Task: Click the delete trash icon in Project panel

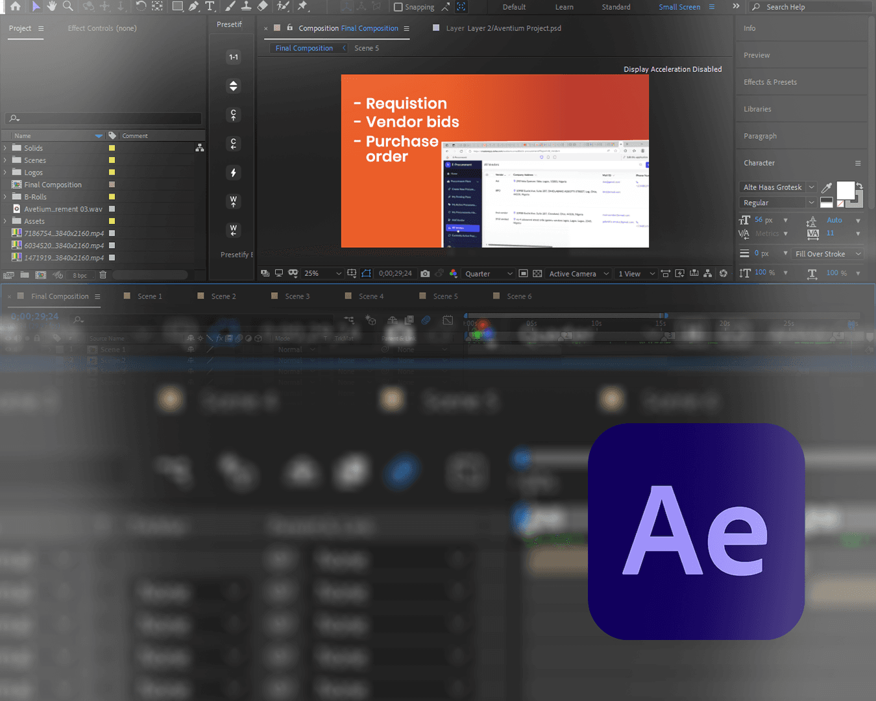Action: pos(103,275)
